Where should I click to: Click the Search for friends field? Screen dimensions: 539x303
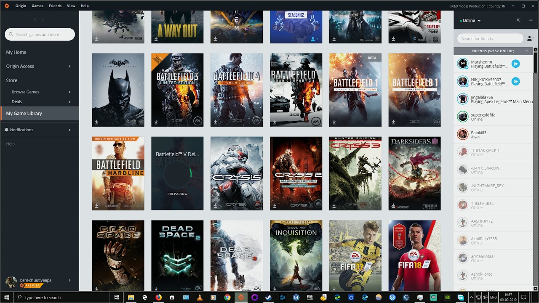pos(490,38)
